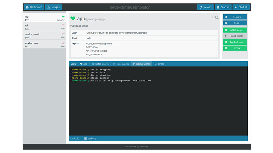Image resolution: width=273 pixels, height=153 pixels.
Task: Toggle the watch-assets script off
Action: point(235,30)
